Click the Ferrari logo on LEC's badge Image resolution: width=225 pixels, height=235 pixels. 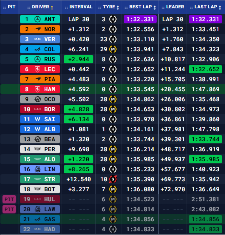(x=37, y=69)
